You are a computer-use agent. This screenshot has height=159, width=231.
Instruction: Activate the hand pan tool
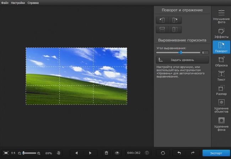pos(59,153)
